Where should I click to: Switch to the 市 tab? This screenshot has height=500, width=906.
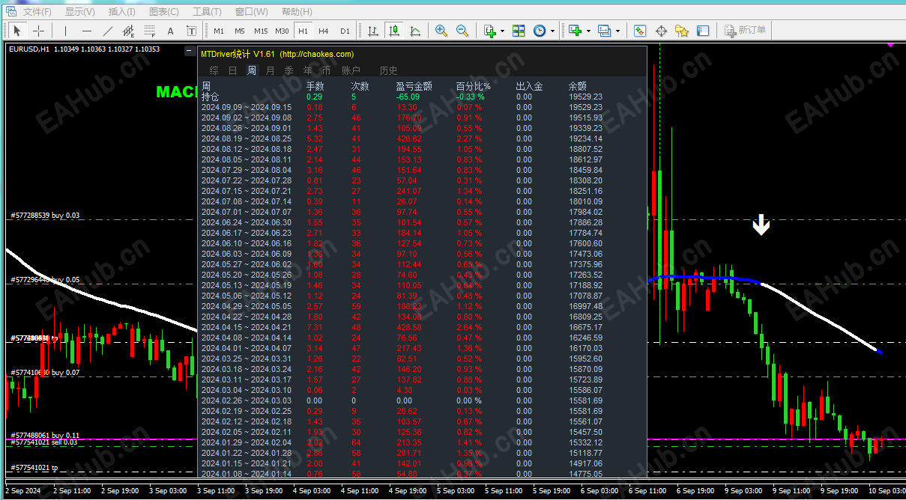[x=327, y=70]
